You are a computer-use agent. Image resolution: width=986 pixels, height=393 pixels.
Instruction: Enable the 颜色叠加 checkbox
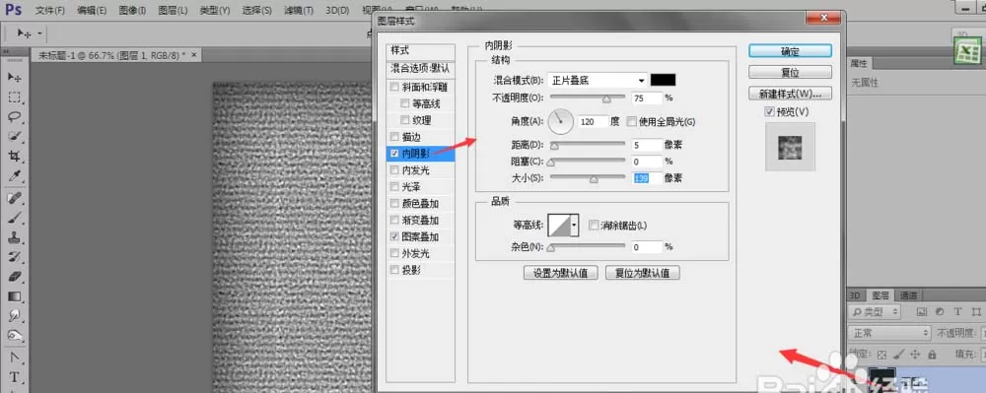click(394, 204)
